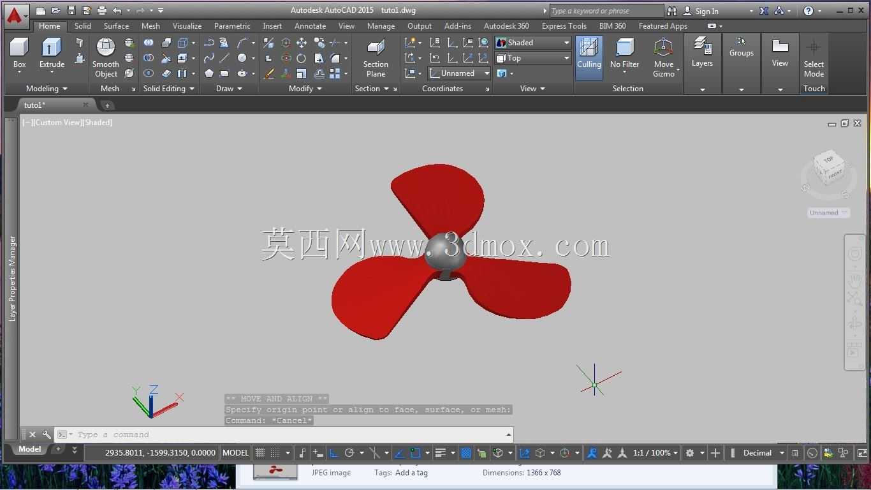Image resolution: width=871 pixels, height=490 pixels.
Task: Open the Parametric ribbon tab
Action: coord(232,26)
